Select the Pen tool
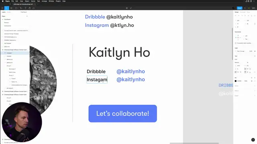This screenshot has width=257, height=144. coord(21,8)
